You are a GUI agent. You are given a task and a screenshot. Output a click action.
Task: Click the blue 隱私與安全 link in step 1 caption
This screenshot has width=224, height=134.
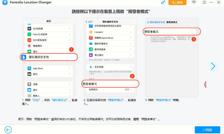[59, 100]
